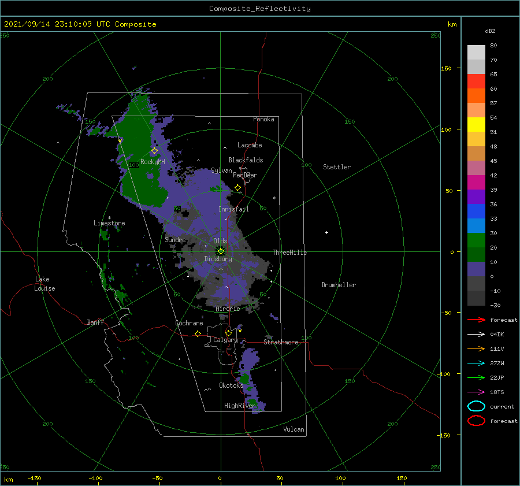Click the Cochrane town label
The width and height of the screenshot is (520, 486).
tap(189, 323)
